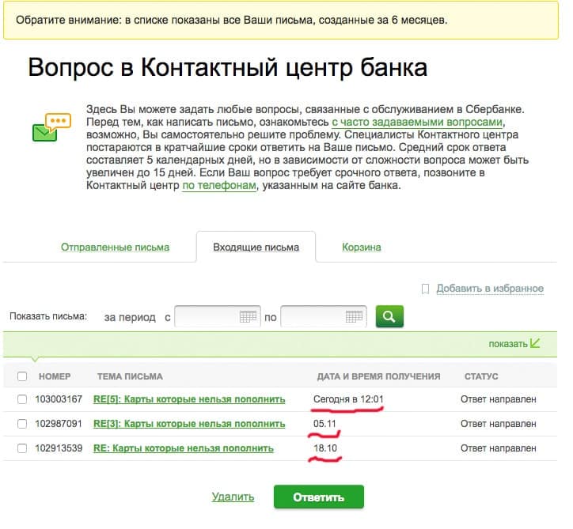Check the box for letter 103003167

(22, 399)
